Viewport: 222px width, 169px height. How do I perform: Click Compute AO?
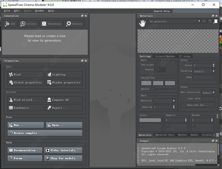[x=64, y=100]
